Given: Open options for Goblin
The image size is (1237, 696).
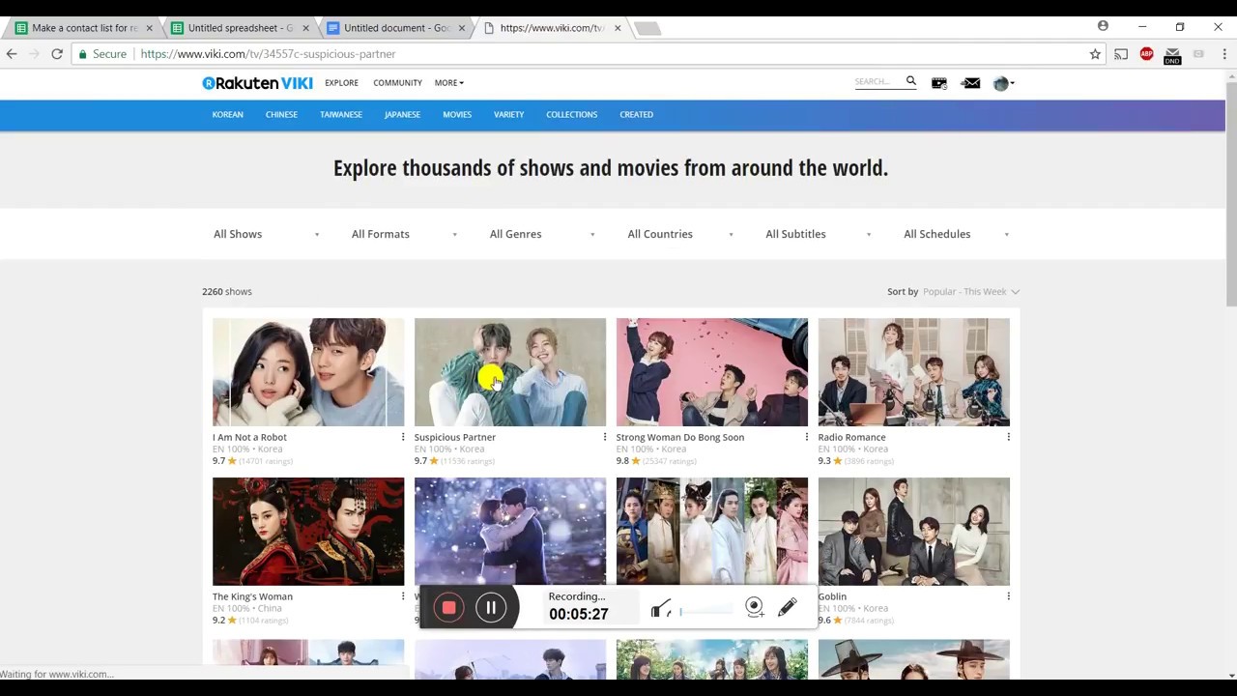Looking at the screenshot, I should click(x=1009, y=596).
